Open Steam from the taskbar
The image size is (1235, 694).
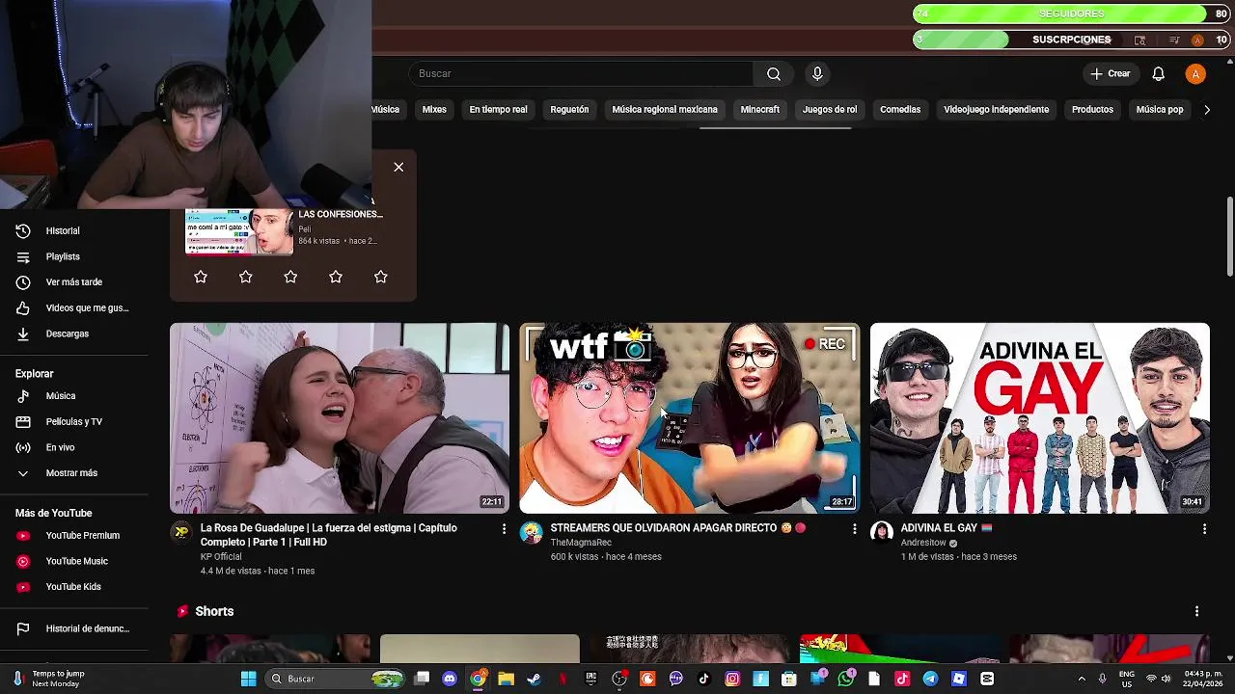(x=534, y=679)
